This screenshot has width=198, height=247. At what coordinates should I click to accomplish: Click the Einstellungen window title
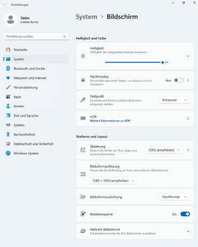tap(20, 5)
